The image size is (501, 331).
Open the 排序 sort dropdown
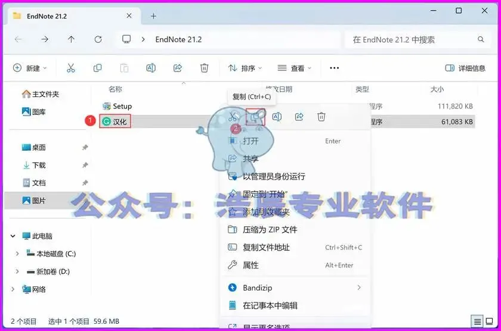click(x=245, y=68)
